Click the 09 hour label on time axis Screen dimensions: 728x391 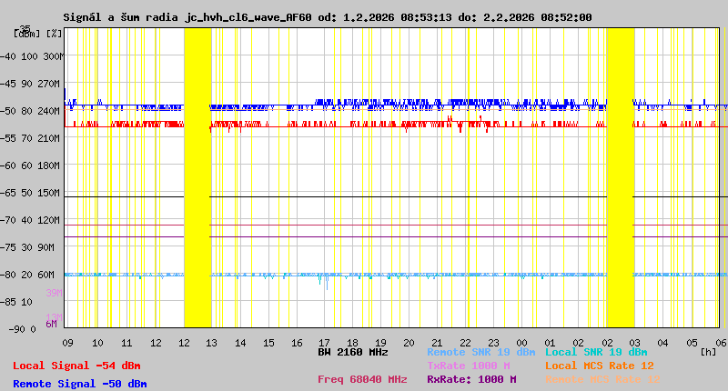(x=67, y=343)
